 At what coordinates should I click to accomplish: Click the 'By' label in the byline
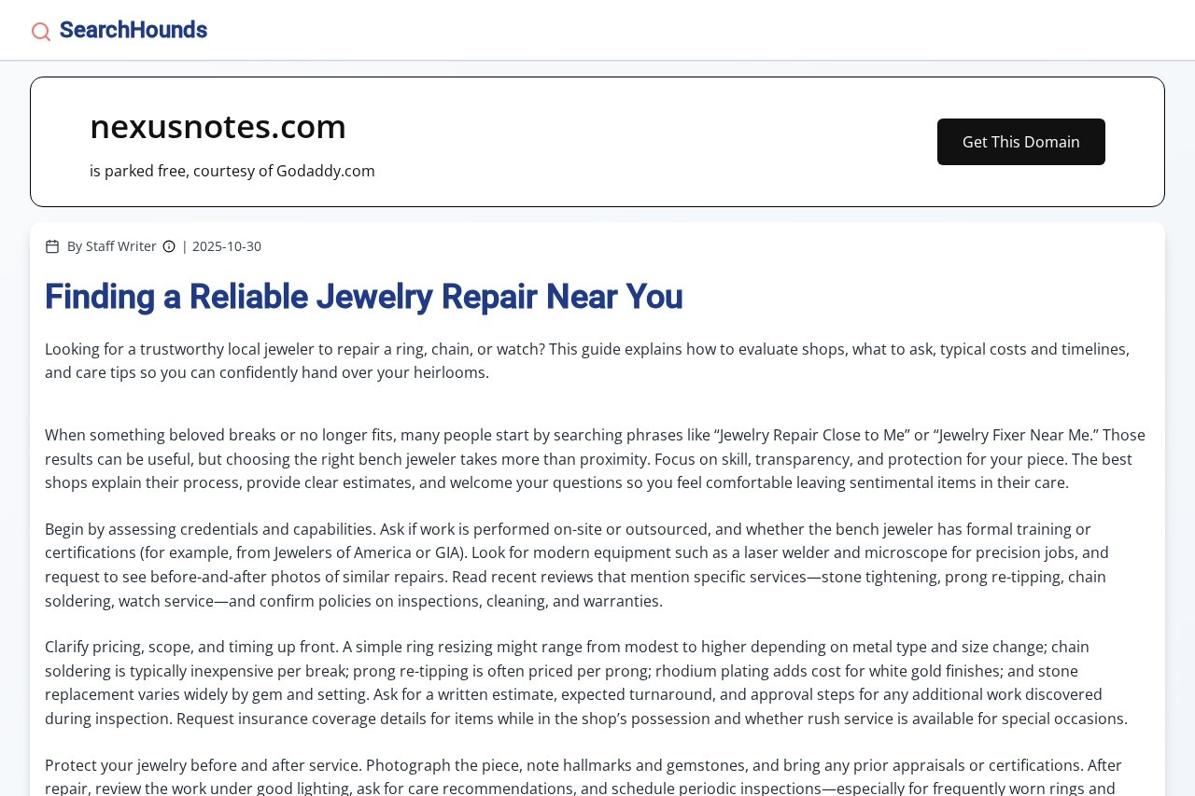[x=75, y=246]
